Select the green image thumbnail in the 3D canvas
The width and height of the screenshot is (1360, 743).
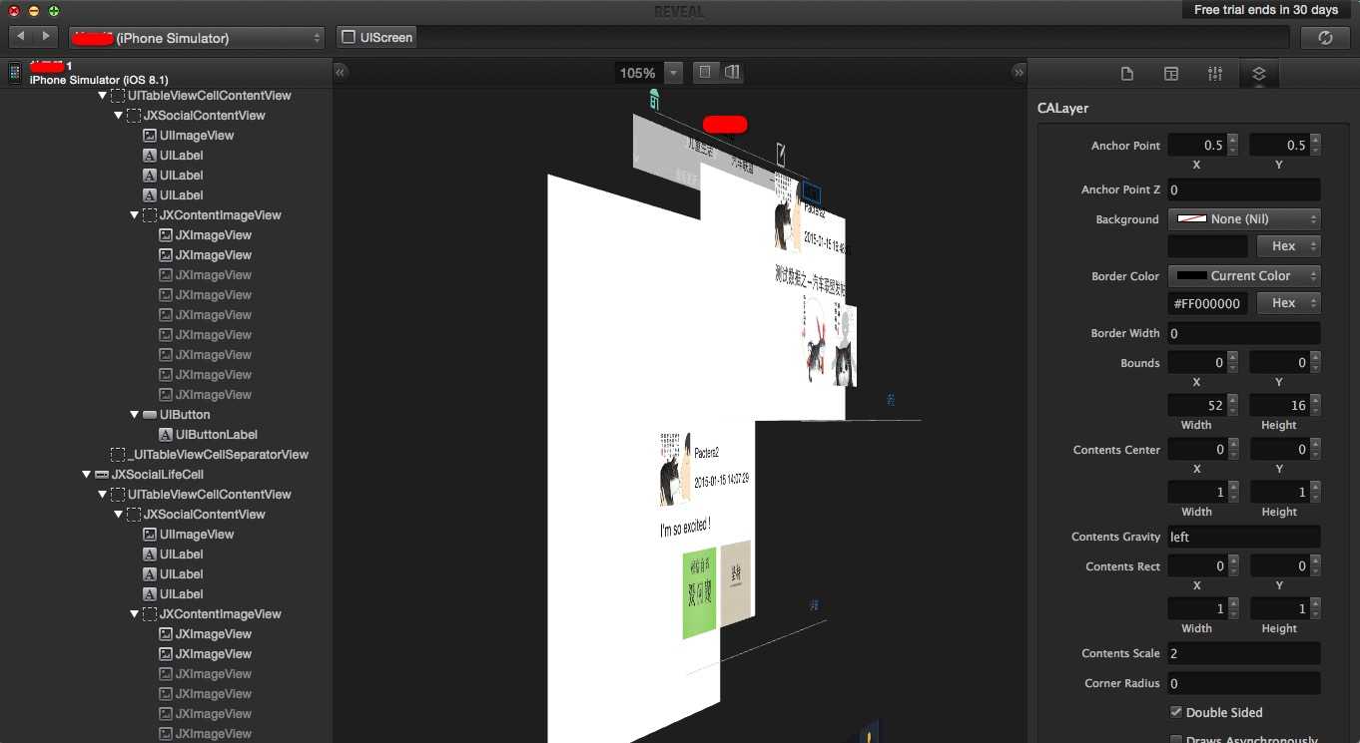(700, 590)
